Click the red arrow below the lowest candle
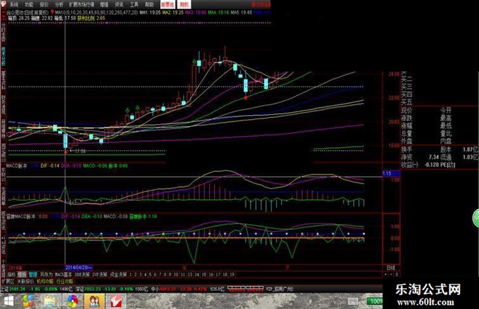 click(x=66, y=152)
